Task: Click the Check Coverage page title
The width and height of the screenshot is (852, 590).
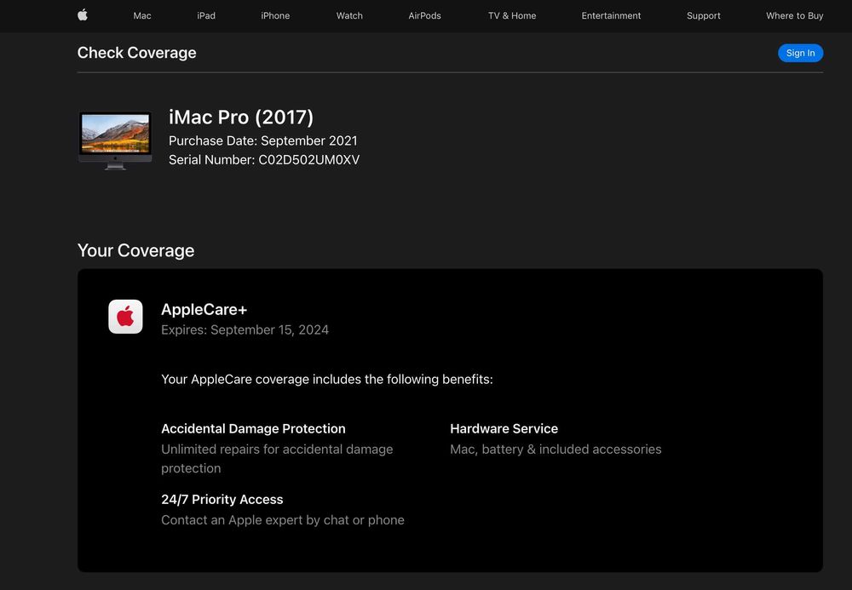Action: click(137, 53)
